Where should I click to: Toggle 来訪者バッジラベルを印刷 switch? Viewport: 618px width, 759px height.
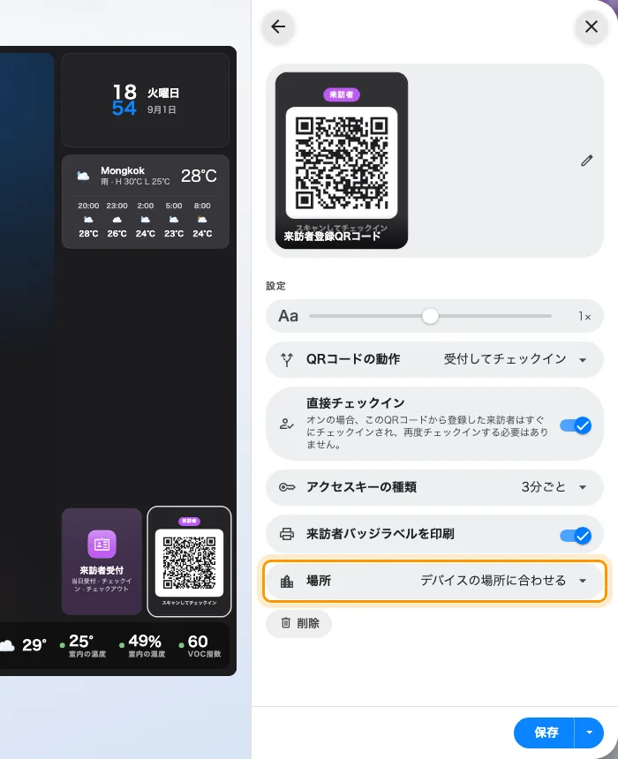[x=576, y=536]
